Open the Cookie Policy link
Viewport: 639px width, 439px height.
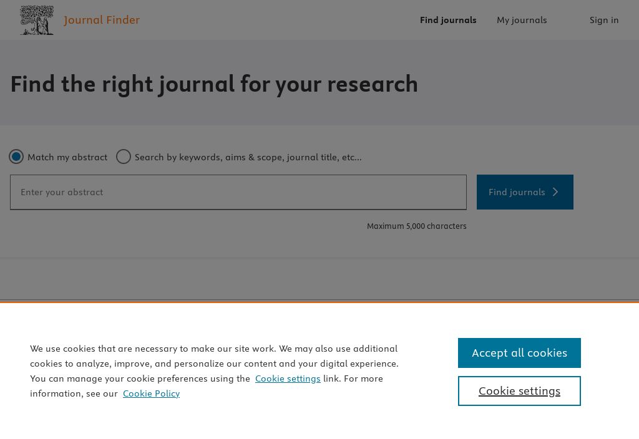tap(151, 393)
